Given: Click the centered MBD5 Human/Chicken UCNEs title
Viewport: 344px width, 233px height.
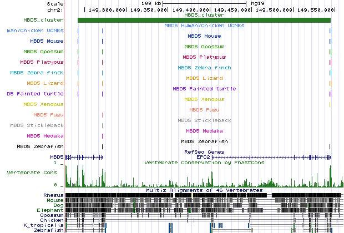Looking at the screenshot, I should coord(204,26).
